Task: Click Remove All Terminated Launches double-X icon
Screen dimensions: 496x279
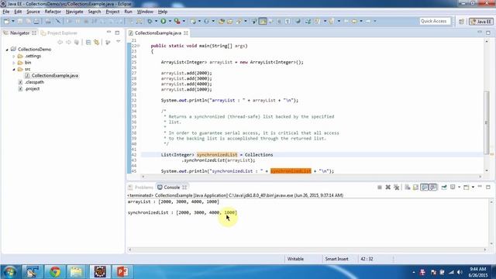Action: 396,188
